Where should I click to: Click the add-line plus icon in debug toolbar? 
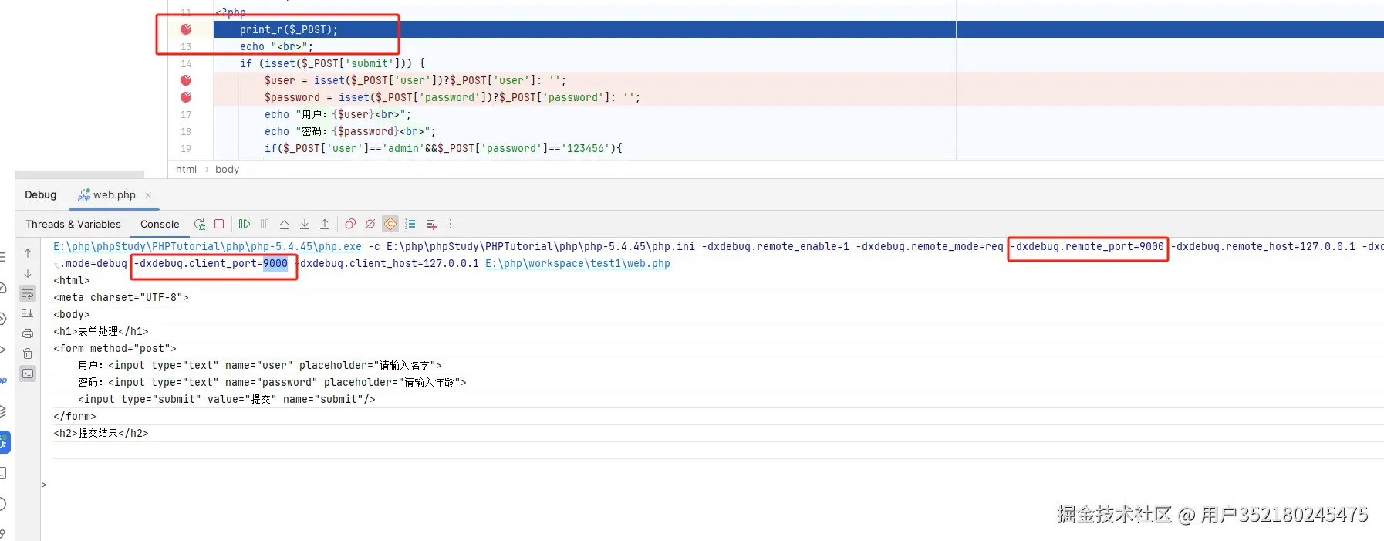click(431, 225)
